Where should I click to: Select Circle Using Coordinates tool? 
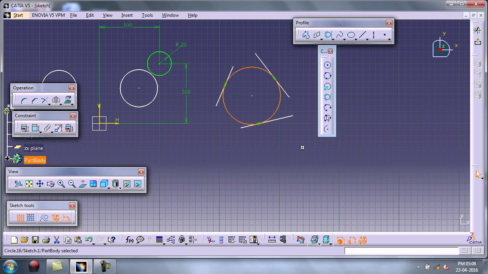coord(327,86)
